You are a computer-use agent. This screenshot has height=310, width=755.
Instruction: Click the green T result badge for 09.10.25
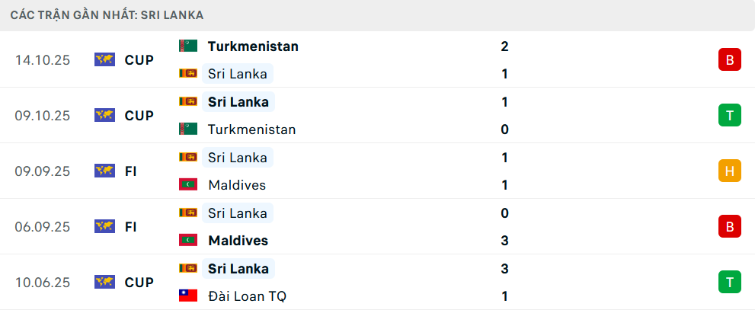[729, 115]
